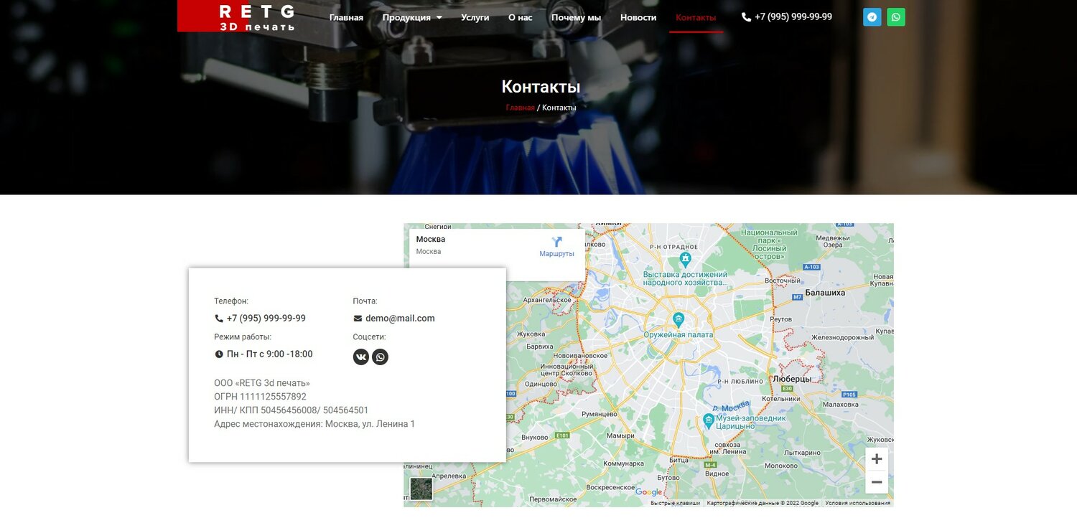Open the Новости menu item
The width and height of the screenshot is (1077, 523).
638,17
